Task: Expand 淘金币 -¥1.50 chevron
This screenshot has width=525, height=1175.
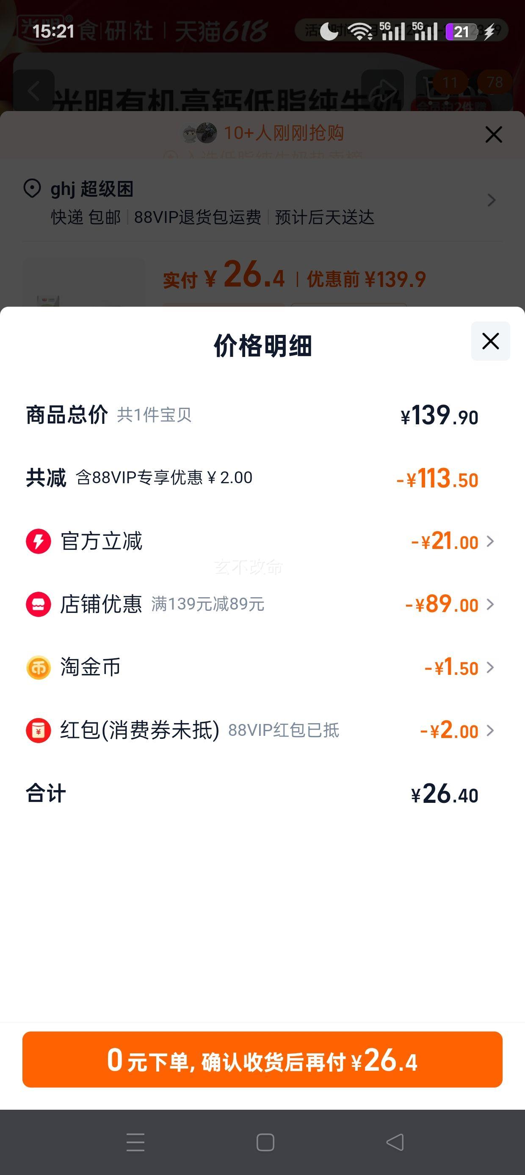Action: point(490,668)
